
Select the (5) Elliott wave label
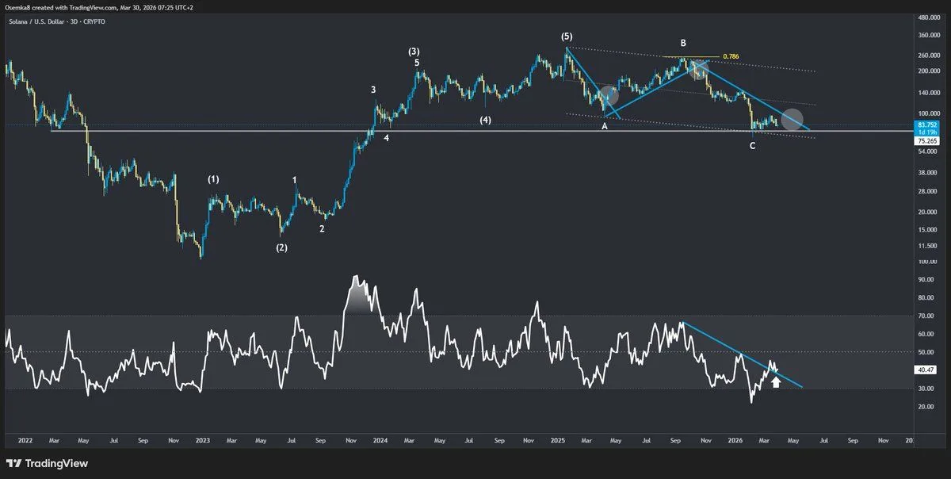pyautogui.click(x=567, y=36)
